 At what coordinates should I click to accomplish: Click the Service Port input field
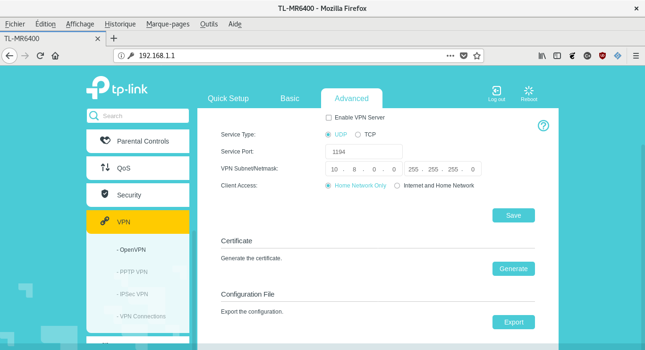click(x=364, y=152)
